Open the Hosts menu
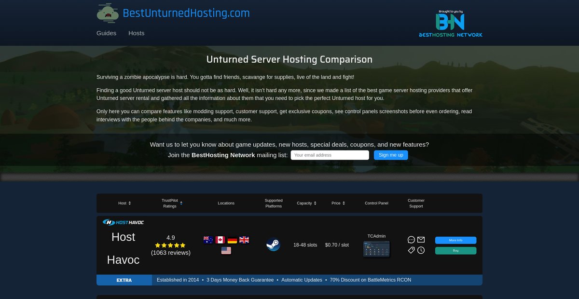Screen dimensions: 579x299 click(136, 33)
